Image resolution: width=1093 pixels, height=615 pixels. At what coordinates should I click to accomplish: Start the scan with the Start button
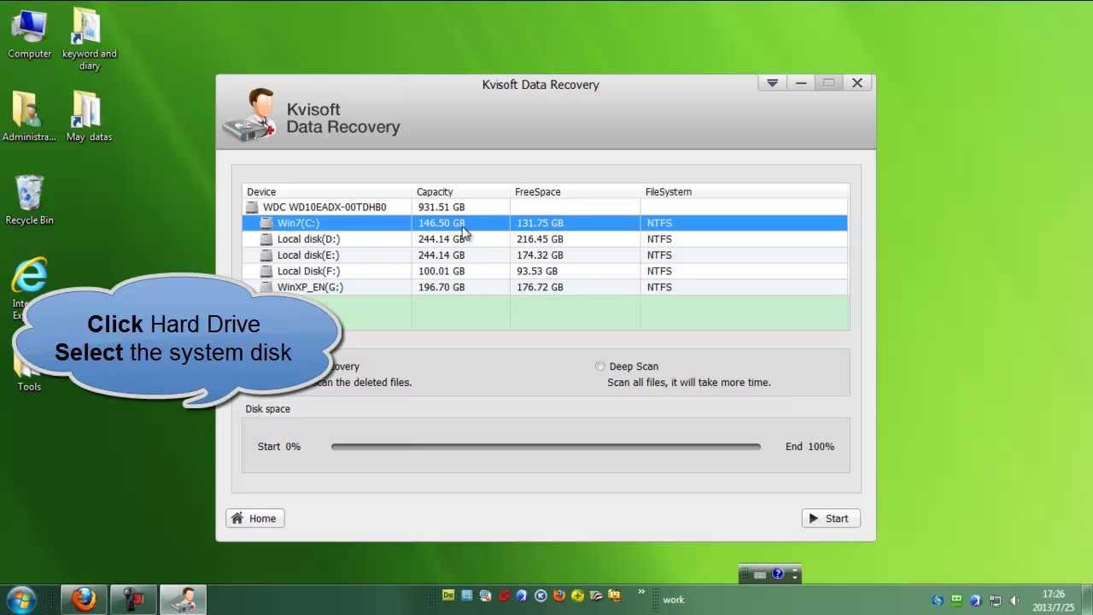coord(830,518)
